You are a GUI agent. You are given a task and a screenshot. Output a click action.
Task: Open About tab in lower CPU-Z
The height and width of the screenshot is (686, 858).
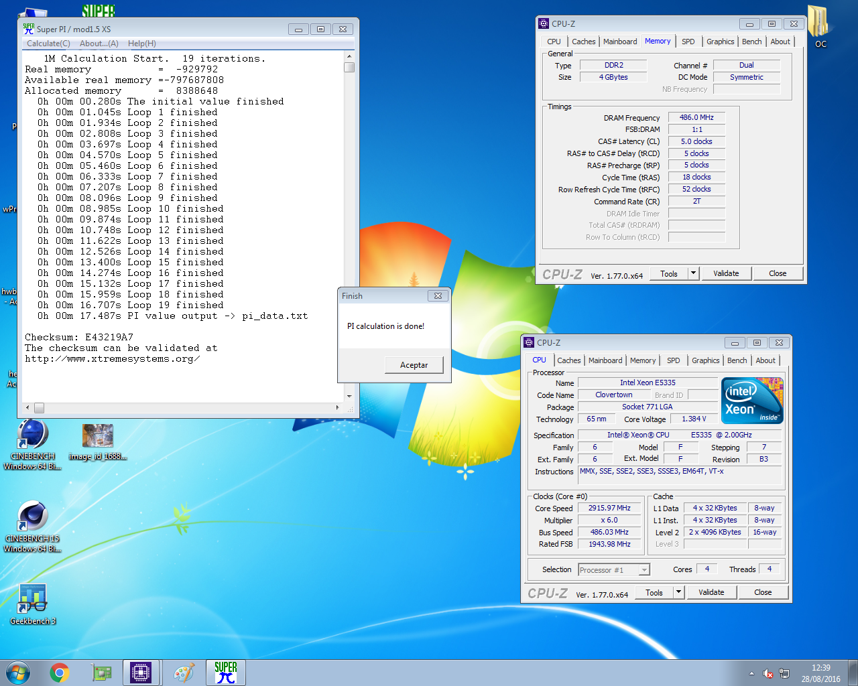tap(765, 360)
